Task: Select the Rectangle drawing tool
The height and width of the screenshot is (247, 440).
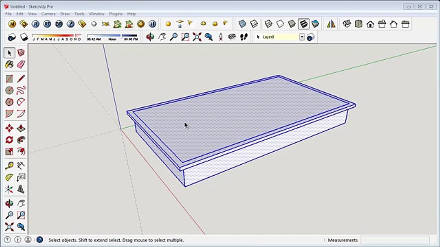Action: [x=9, y=79]
